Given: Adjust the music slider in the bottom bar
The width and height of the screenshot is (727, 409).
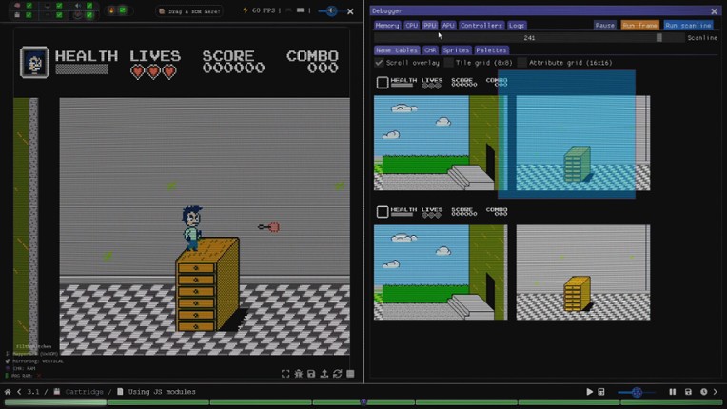Looking at the screenshot, I should pos(637,392).
